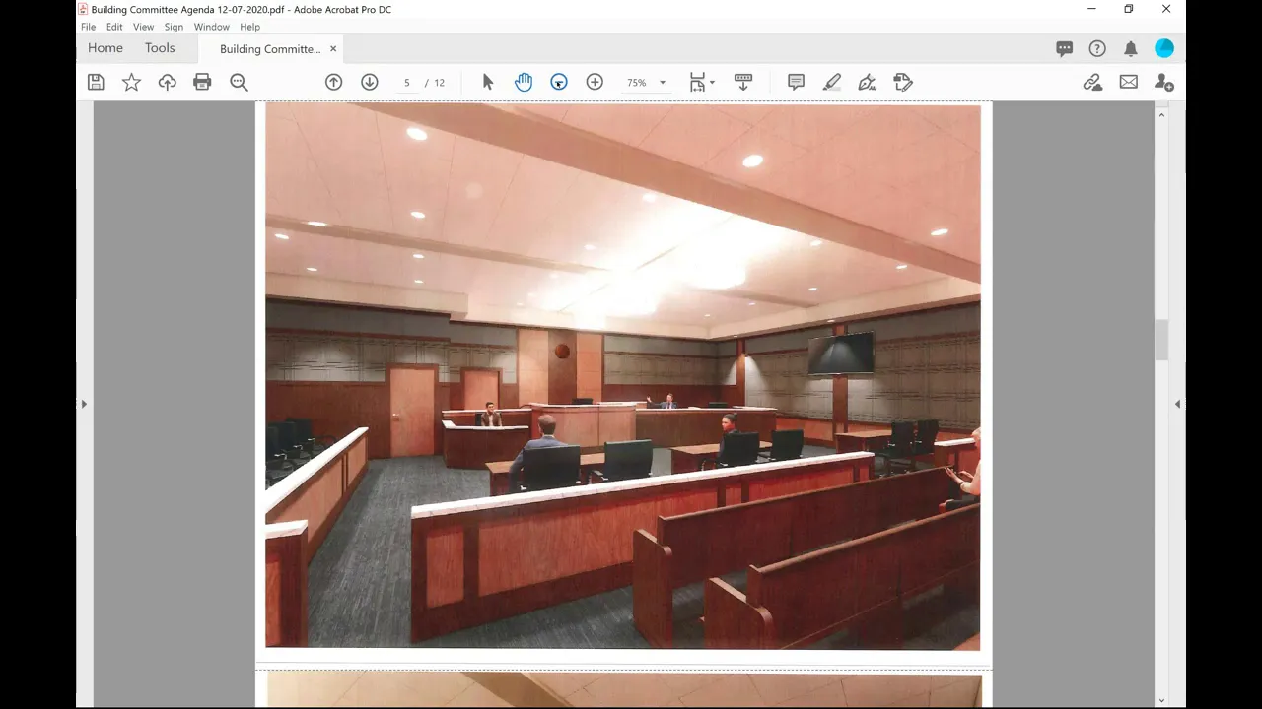1262x709 pixels.
Task: Click the vertical scrollbar thumb
Action: pos(1161,340)
